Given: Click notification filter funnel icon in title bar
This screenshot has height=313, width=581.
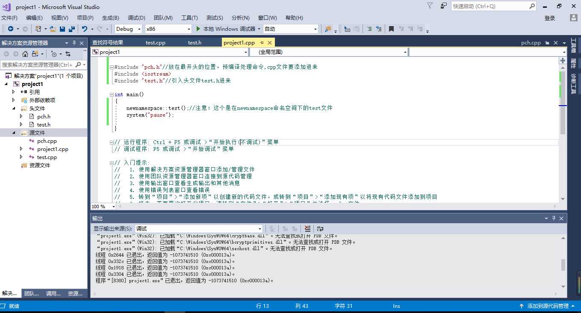Looking at the screenshot, I should pyautogui.click(x=430, y=6).
